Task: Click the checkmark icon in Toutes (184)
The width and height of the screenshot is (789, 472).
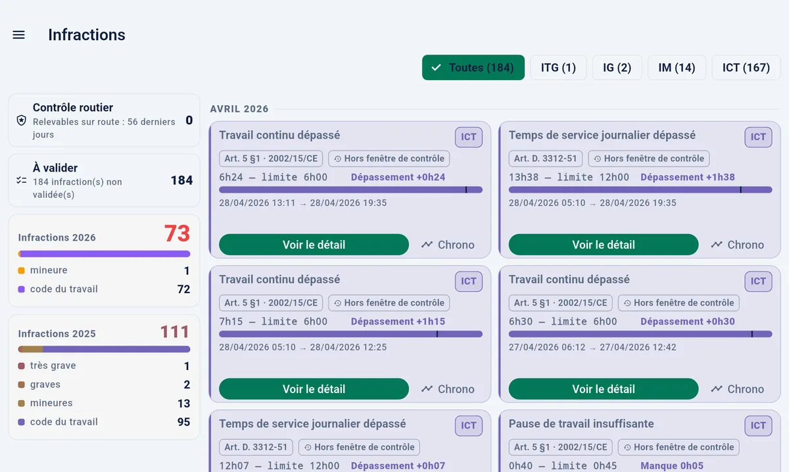Action: [436, 68]
